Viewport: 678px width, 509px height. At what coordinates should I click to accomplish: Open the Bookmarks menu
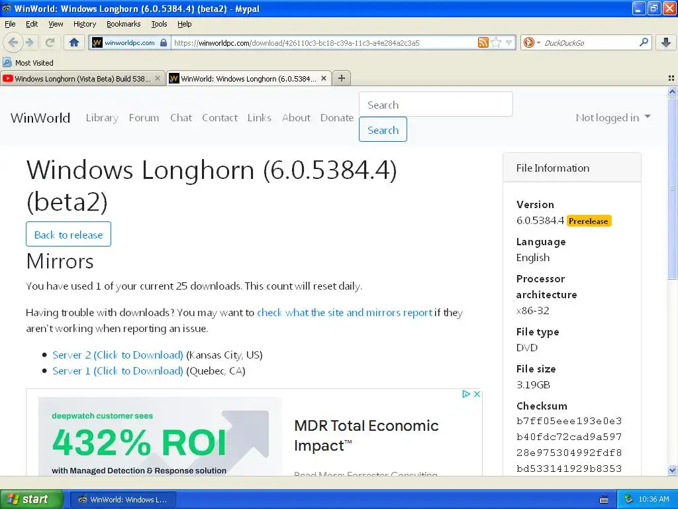pyautogui.click(x=123, y=24)
